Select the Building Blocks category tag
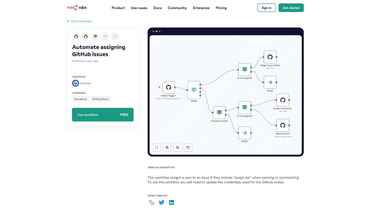The image size is (371, 208). [100, 99]
